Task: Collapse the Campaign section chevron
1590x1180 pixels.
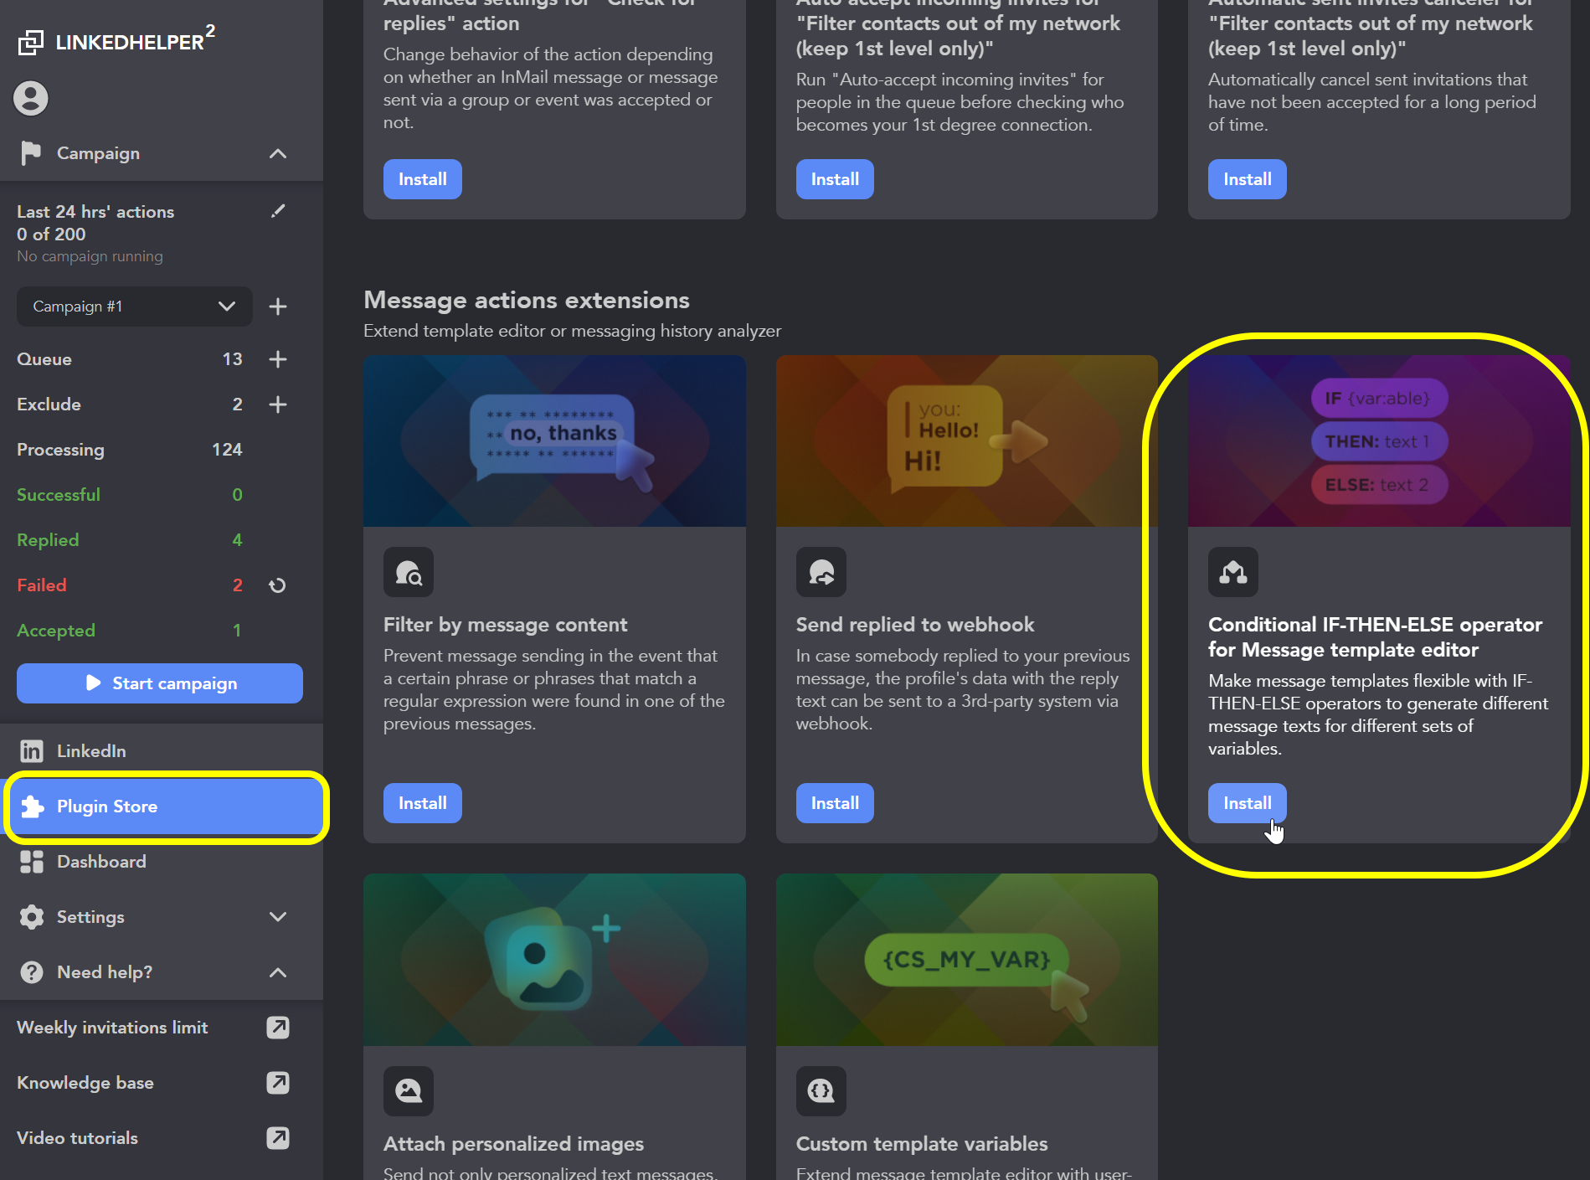Action: [x=278, y=153]
